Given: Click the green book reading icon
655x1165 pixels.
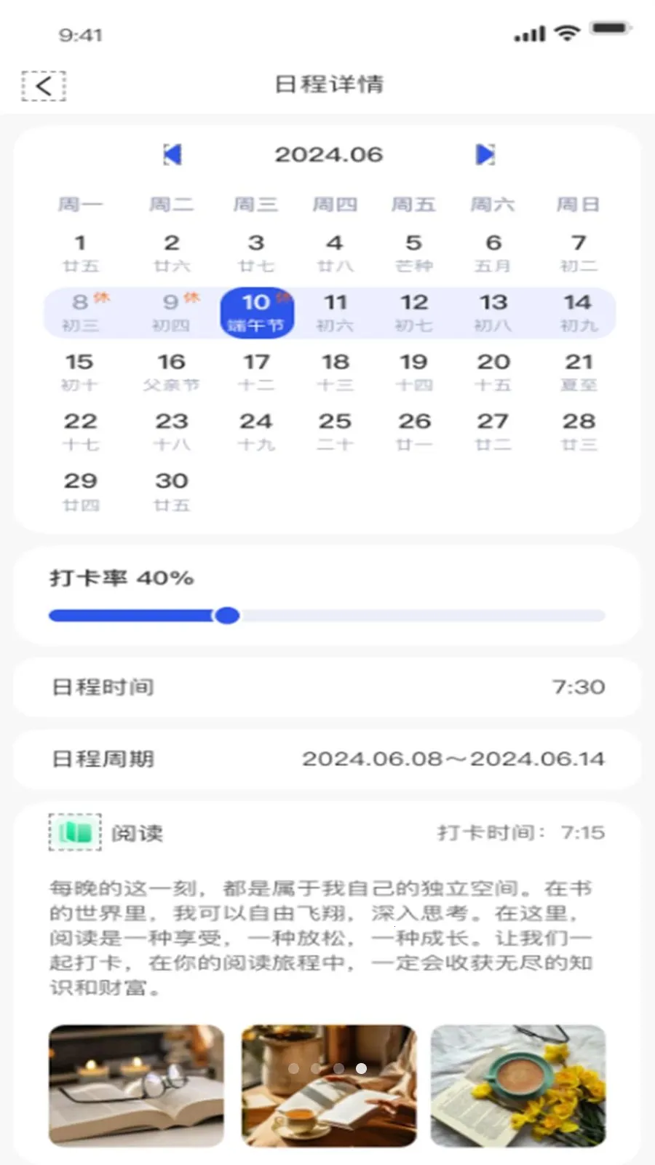Looking at the screenshot, I should click(75, 832).
